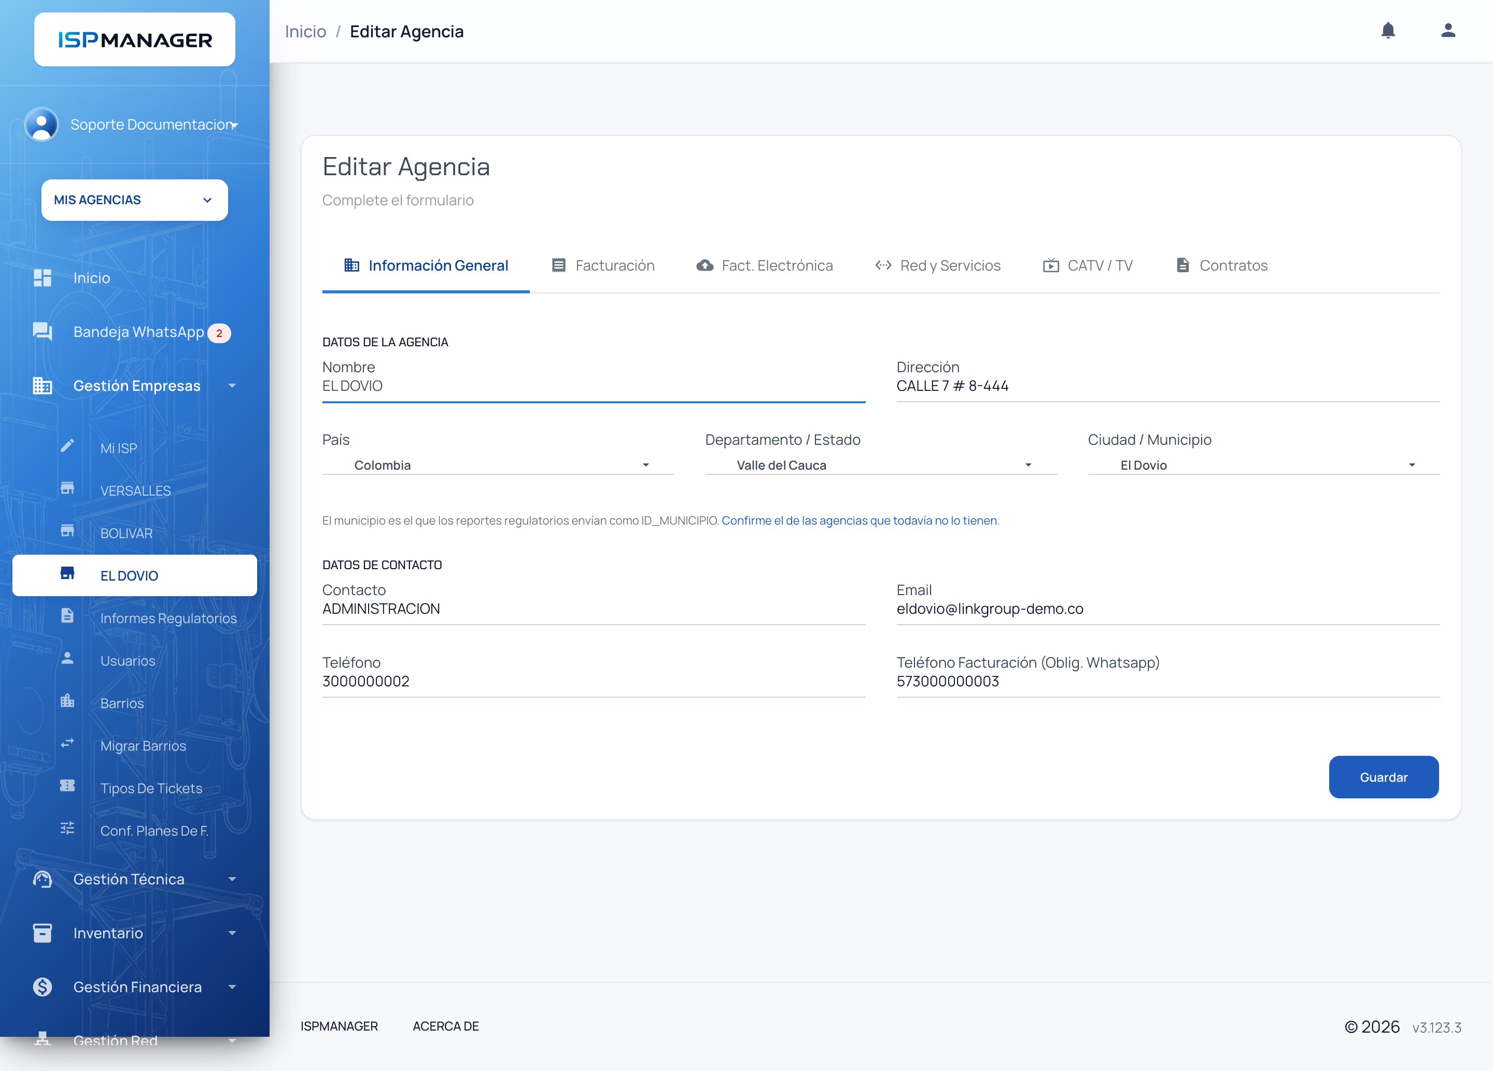Click the Guardar button
This screenshot has width=1493, height=1071.
click(x=1384, y=777)
